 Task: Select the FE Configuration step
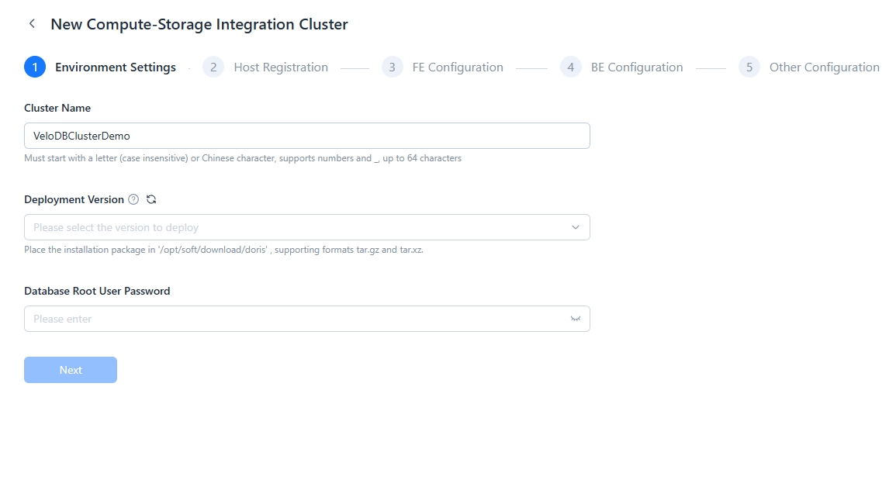458,67
